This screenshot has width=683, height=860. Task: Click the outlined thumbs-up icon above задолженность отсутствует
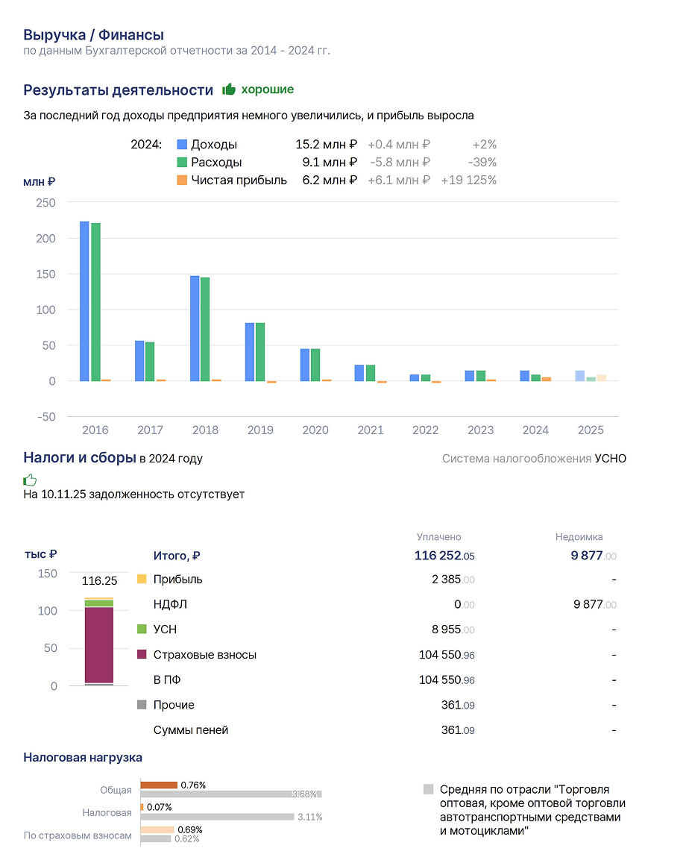click(x=30, y=480)
